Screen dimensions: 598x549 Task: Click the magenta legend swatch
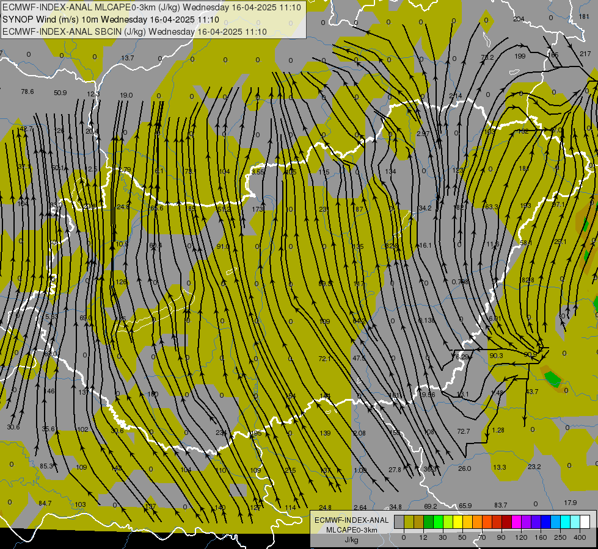[516, 522]
